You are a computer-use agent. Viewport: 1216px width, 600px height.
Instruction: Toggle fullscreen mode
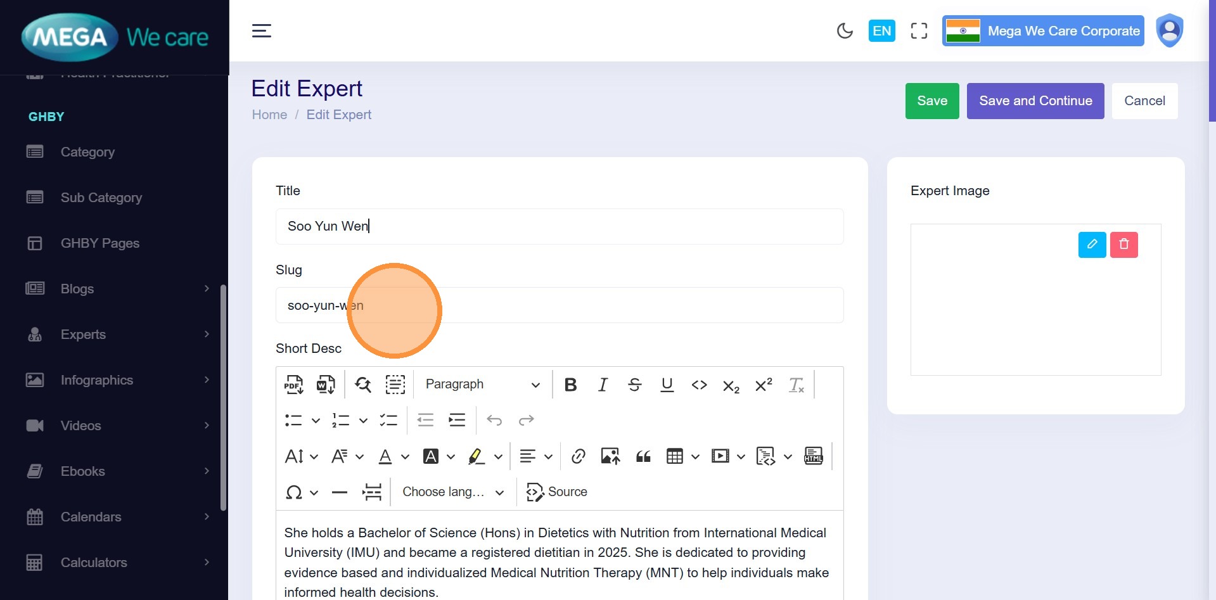point(919,31)
